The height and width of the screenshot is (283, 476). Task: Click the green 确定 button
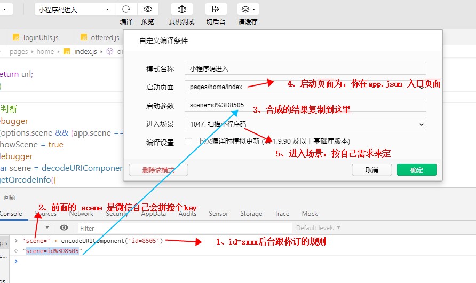[416, 170]
